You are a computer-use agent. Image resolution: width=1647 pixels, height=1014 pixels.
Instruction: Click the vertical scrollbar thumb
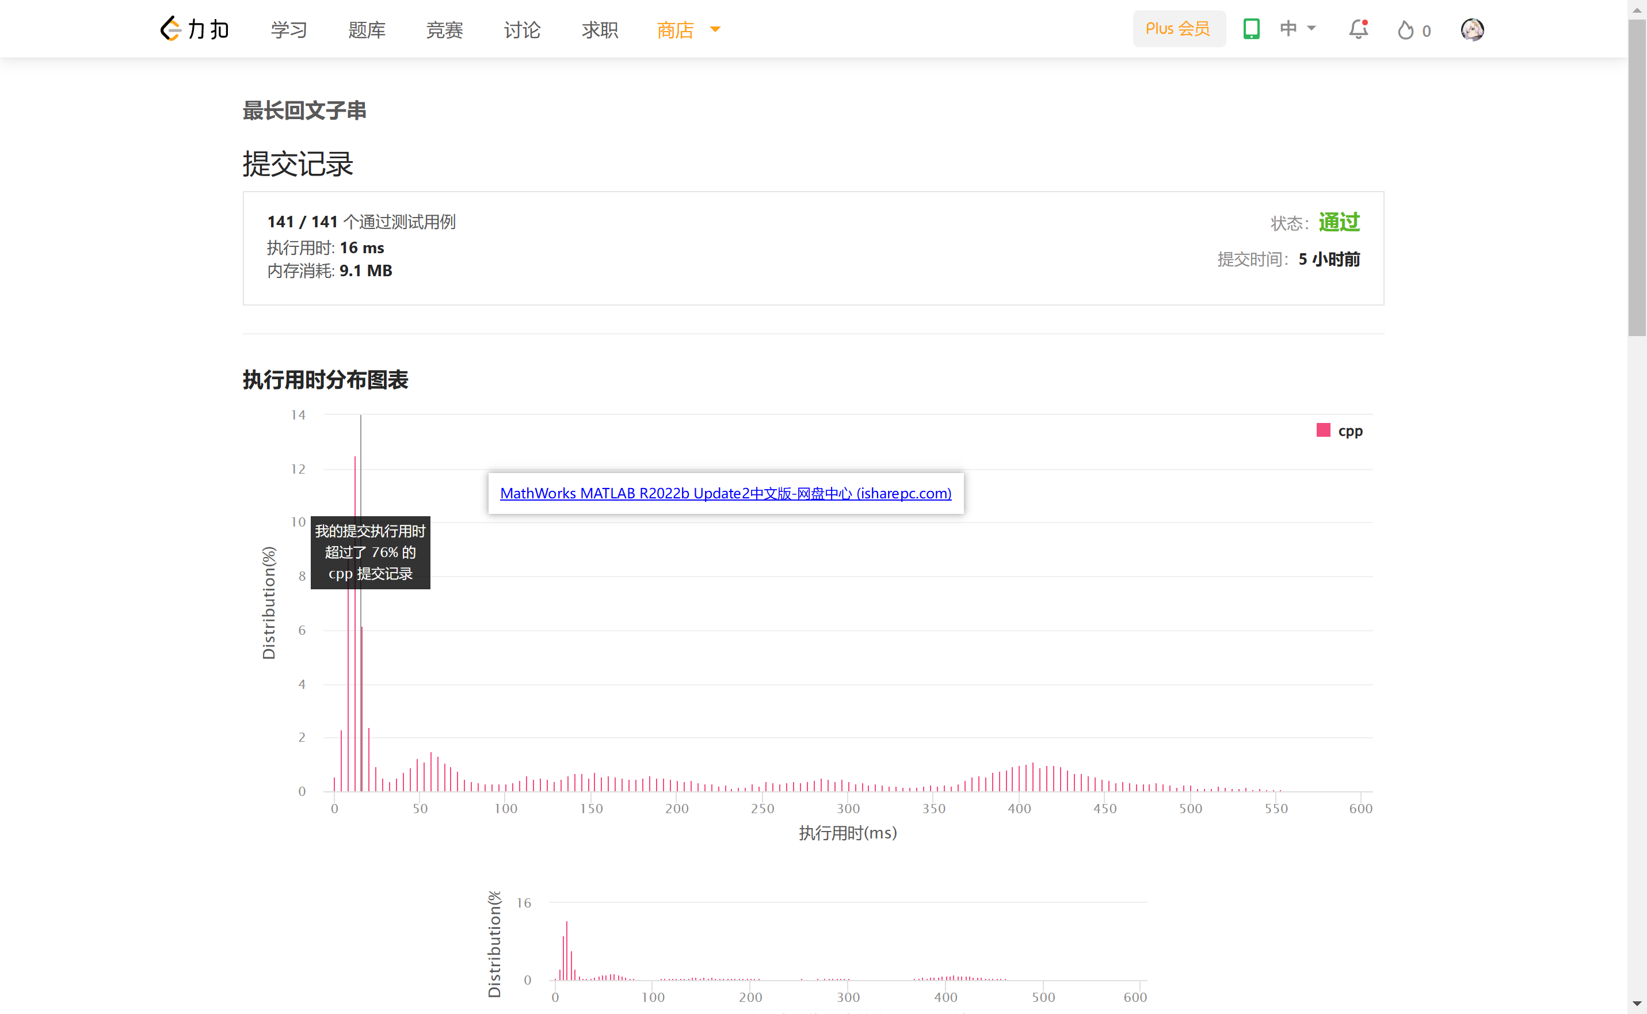(1637, 178)
